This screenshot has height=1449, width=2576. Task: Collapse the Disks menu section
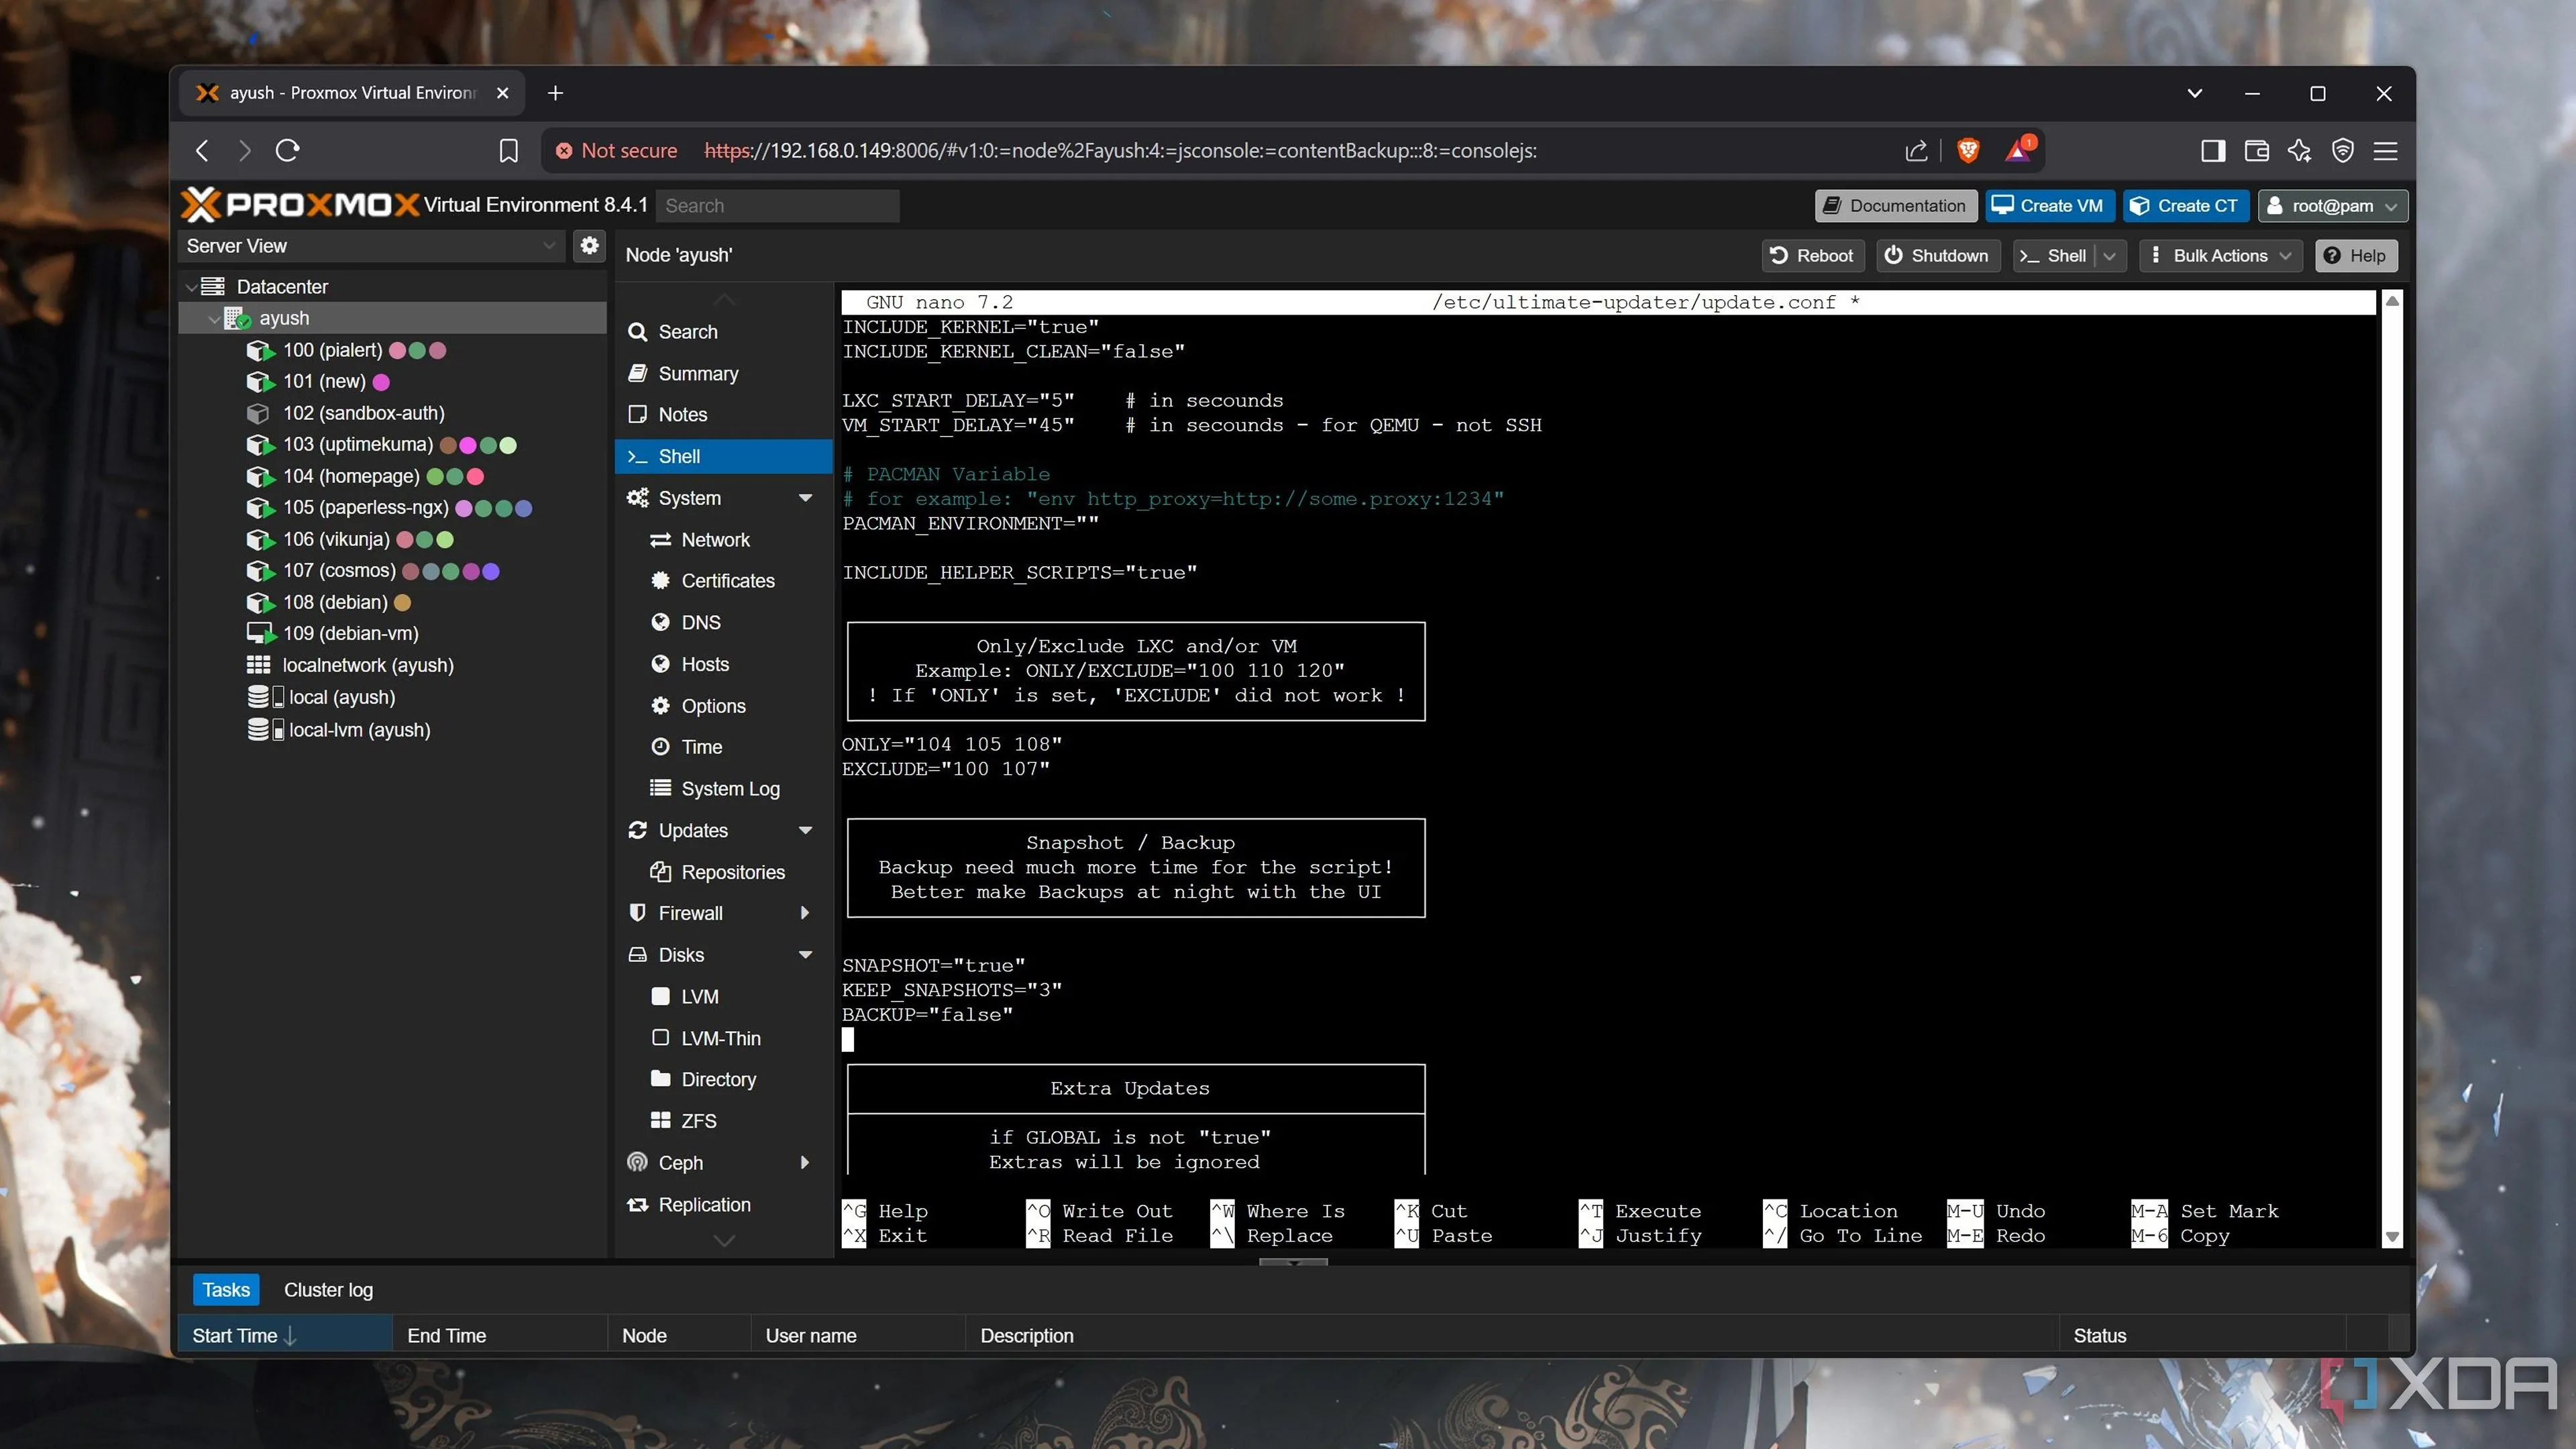point(806,955)
